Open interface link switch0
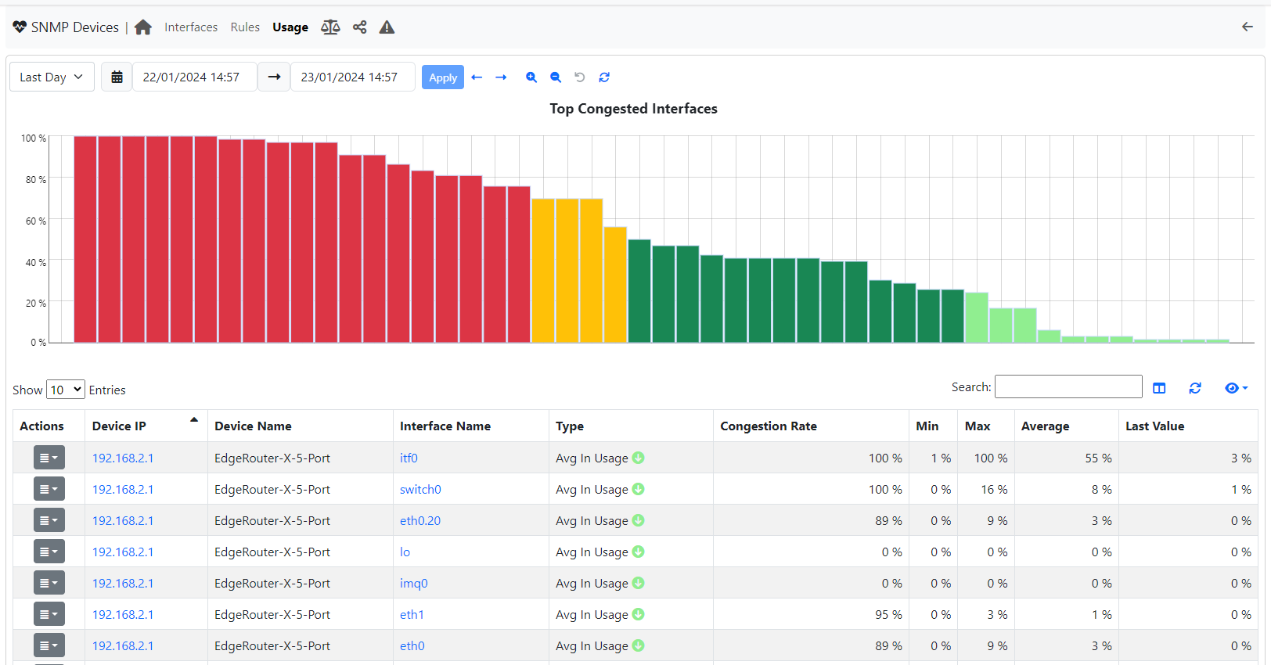 click(420, 489)
